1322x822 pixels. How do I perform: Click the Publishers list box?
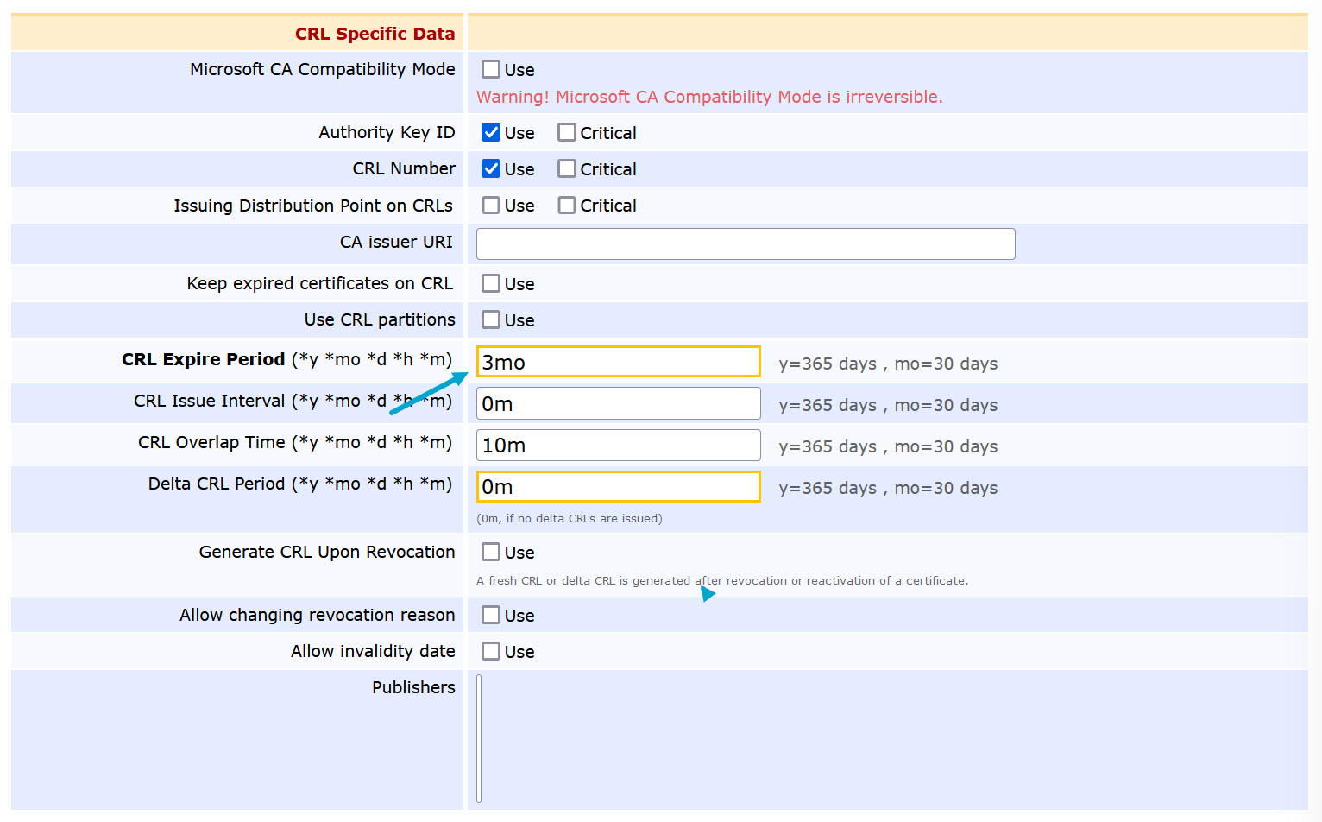point(480,738)
